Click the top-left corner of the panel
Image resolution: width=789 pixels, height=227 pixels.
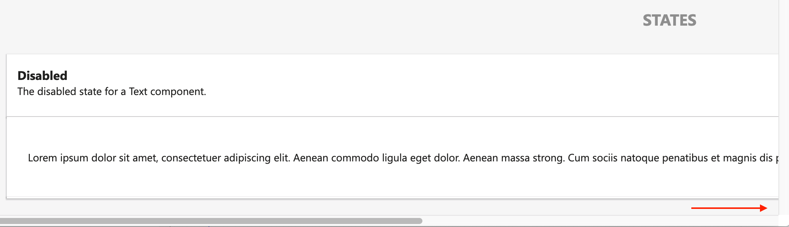click(8, 56)
